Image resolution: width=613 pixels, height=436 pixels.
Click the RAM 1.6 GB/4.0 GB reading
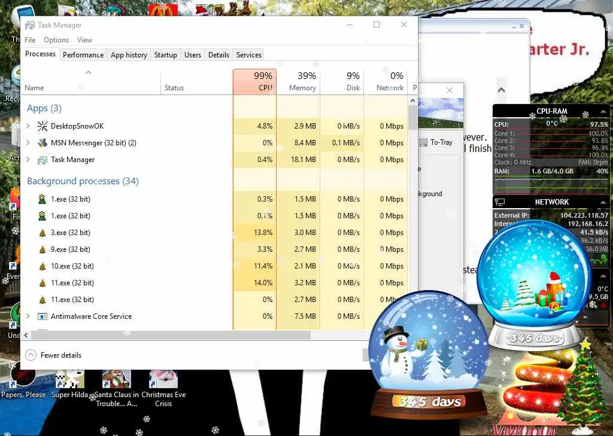[552, 171]
